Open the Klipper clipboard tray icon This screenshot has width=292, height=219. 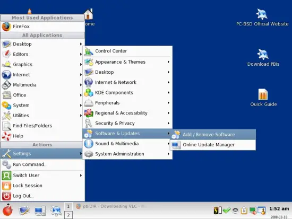(244, 211)
